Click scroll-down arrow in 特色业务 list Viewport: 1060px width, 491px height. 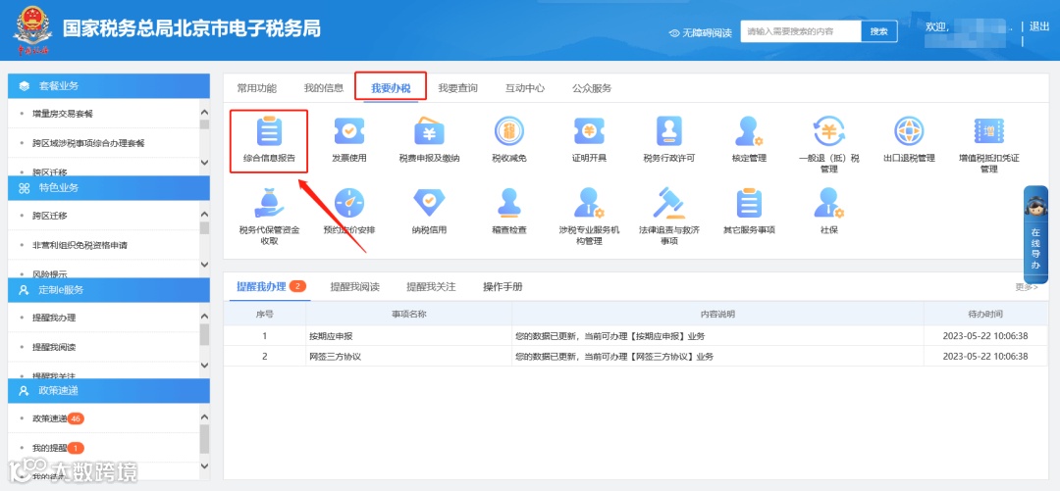click(x=205, y=264)
